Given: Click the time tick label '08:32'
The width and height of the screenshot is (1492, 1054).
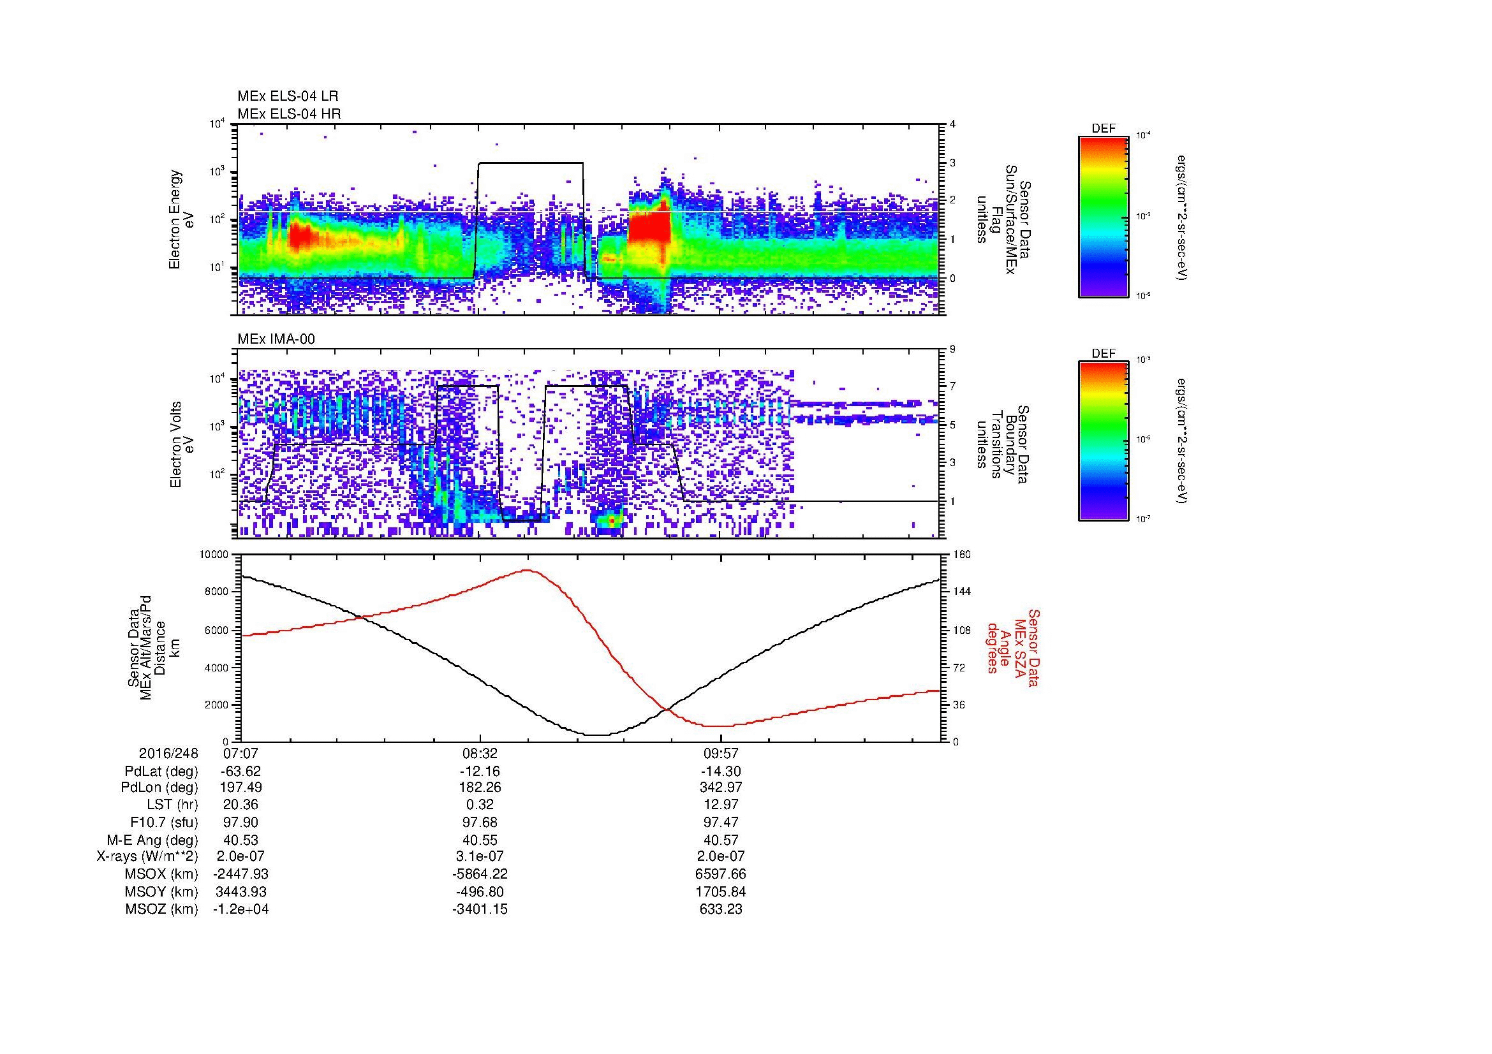Looking at the screenshot, I should pyautogui.click(x=480, y=754).
